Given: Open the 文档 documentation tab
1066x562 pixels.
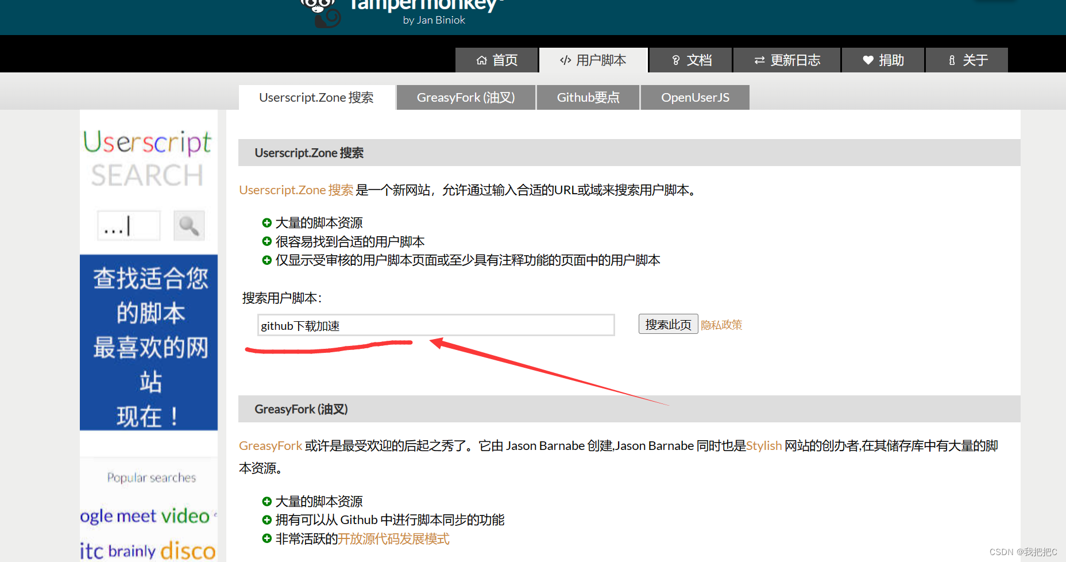Looking at the screenshot, I should coord(691,60).
